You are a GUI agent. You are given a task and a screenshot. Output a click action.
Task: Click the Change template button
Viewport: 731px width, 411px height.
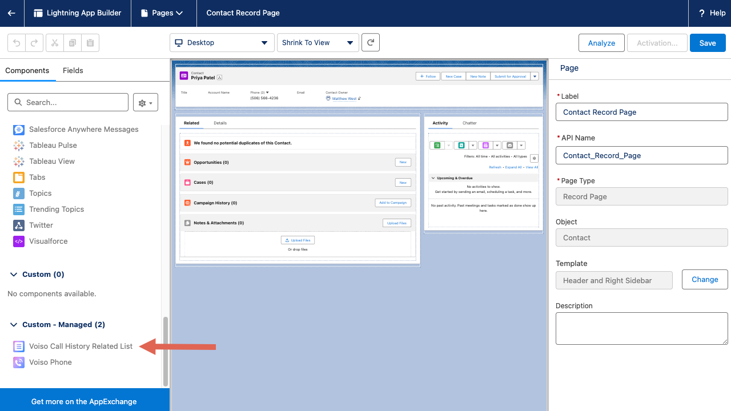coord(705,280)
